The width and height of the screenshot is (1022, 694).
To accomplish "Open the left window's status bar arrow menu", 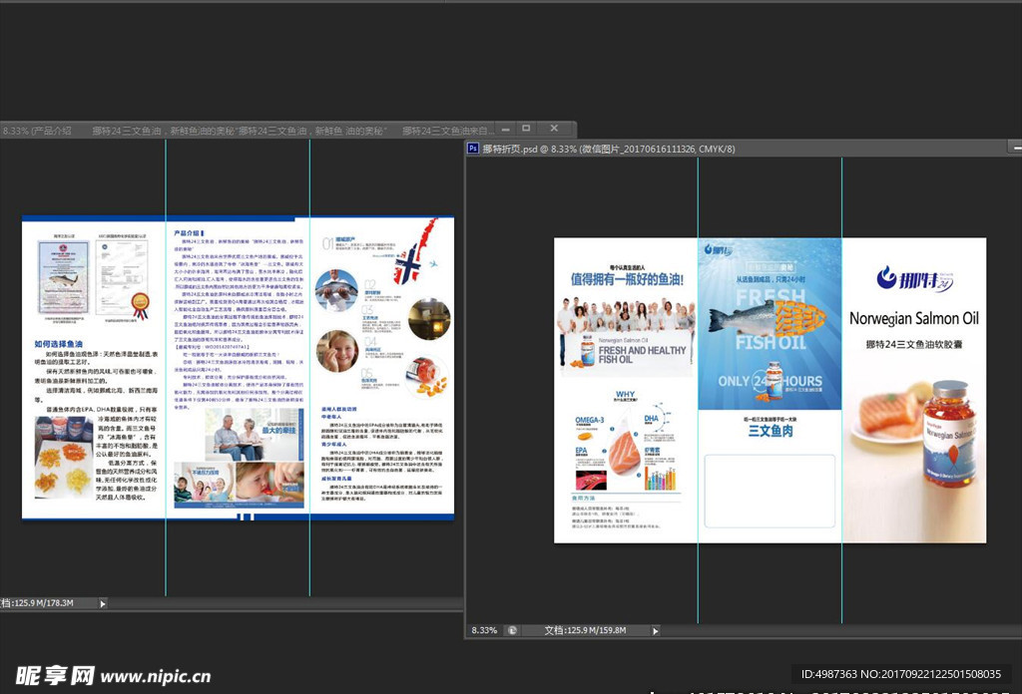I will pos(102,603).
